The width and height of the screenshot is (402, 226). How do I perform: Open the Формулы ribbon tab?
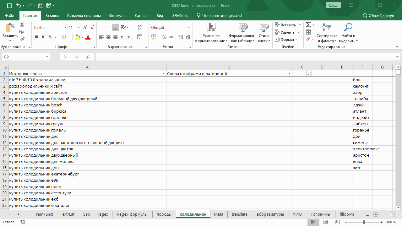118,16
